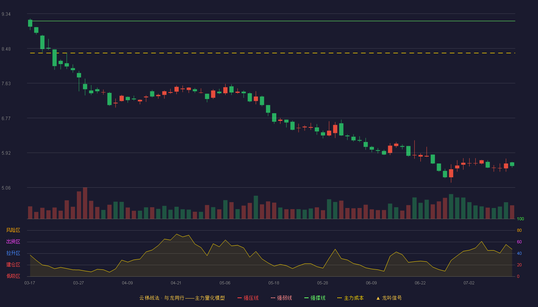The width and height of the screenshot is (538, 307).
Task: Click the 03-27 date label
Action: point(78,283)
